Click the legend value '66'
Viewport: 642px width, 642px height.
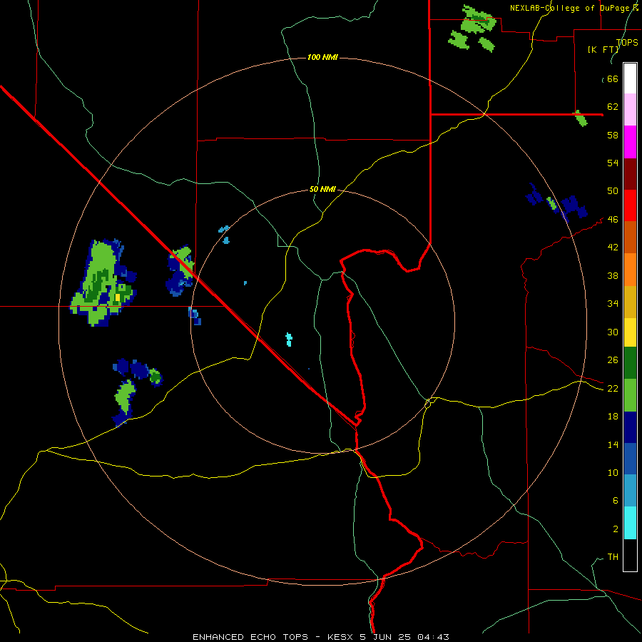pyautogui.click(x=613, y=78)
